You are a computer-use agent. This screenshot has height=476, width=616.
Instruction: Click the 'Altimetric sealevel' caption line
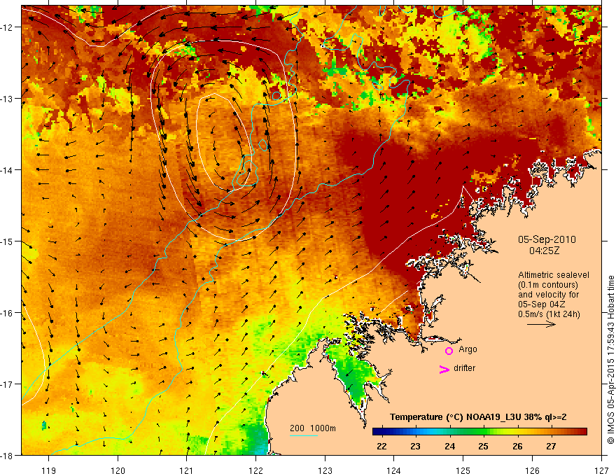click(x=554, y=275)
